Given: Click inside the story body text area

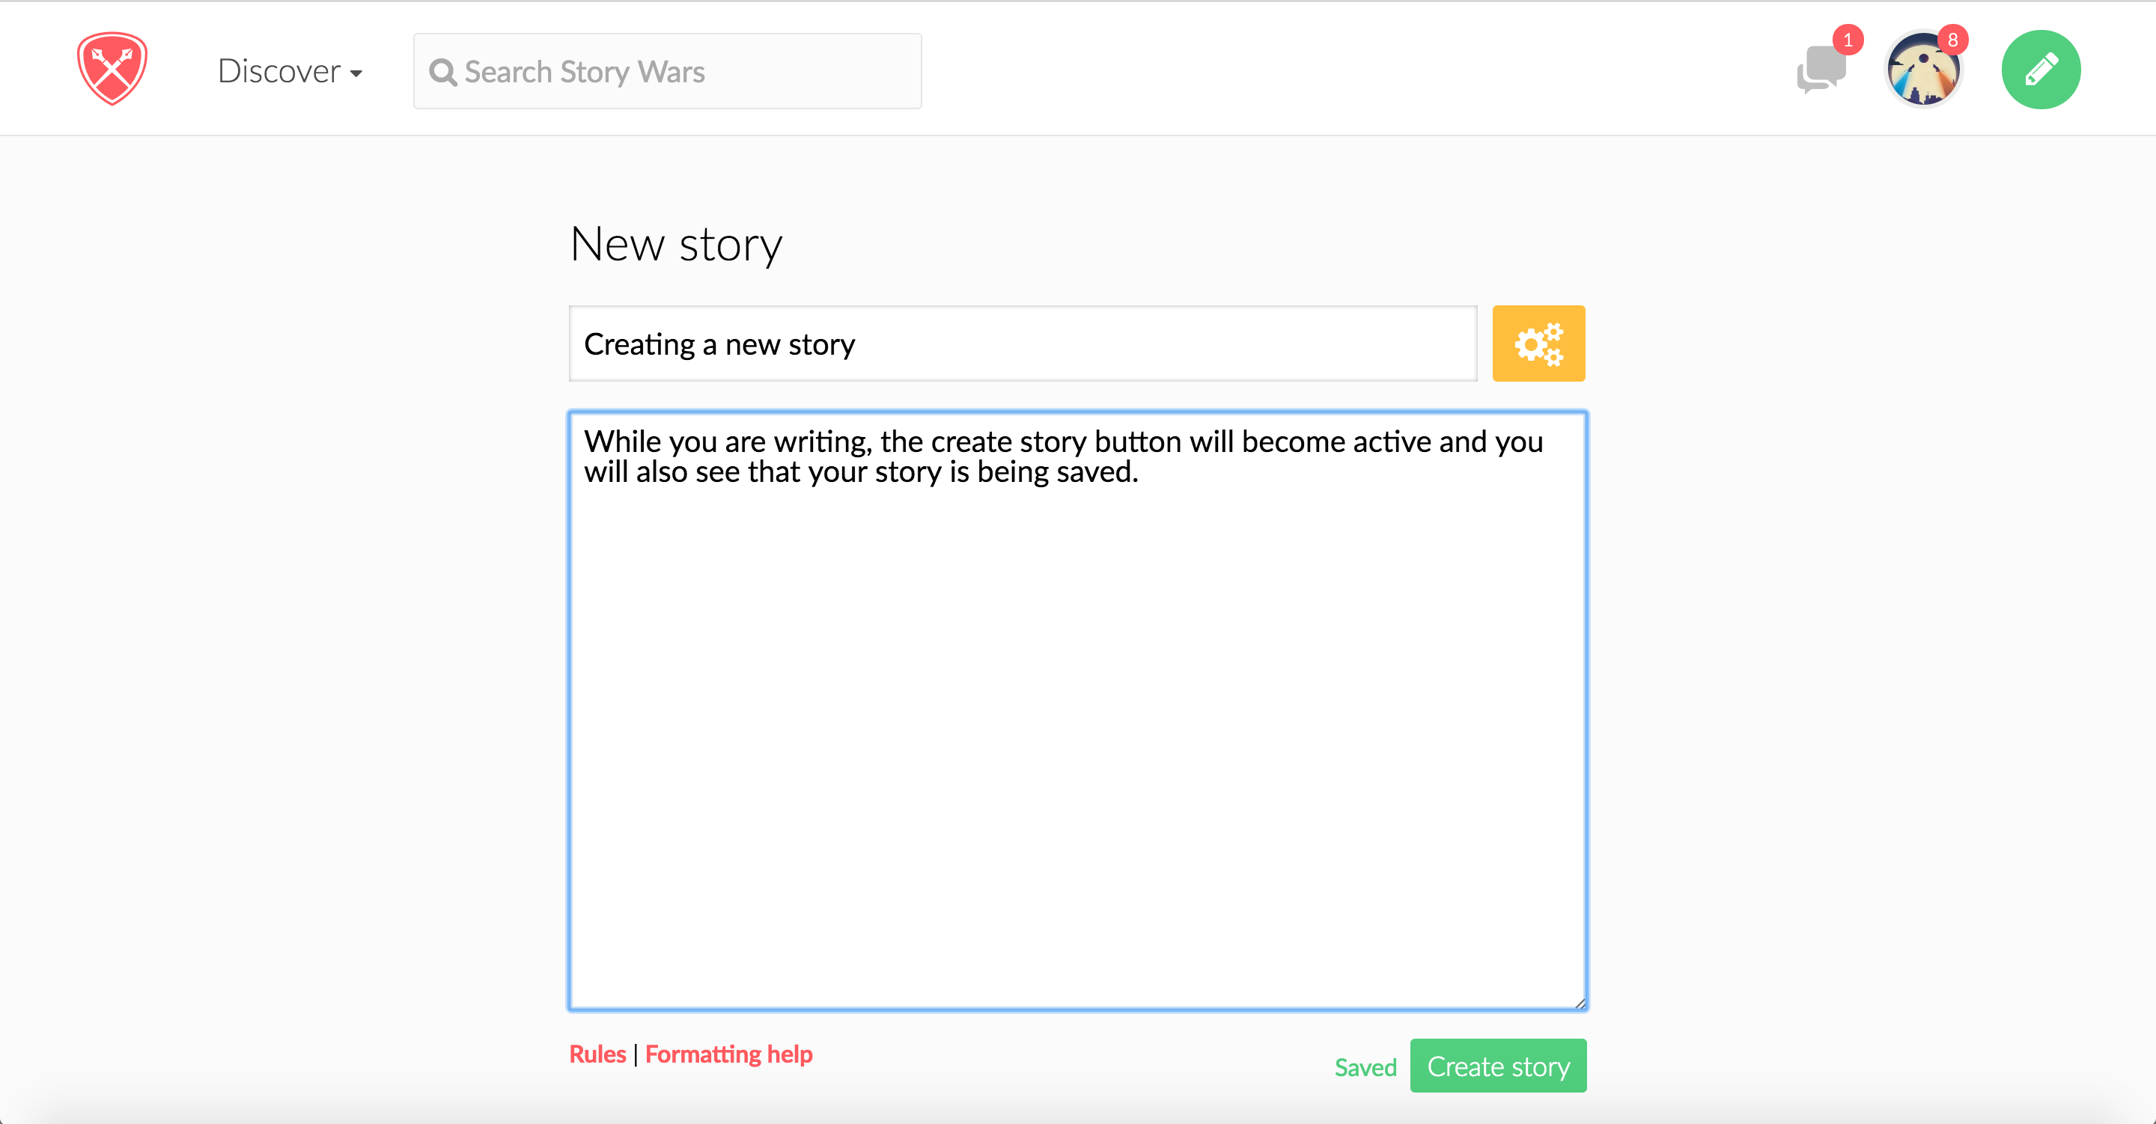Looking at the screenshot, I should click(1077, 711).
